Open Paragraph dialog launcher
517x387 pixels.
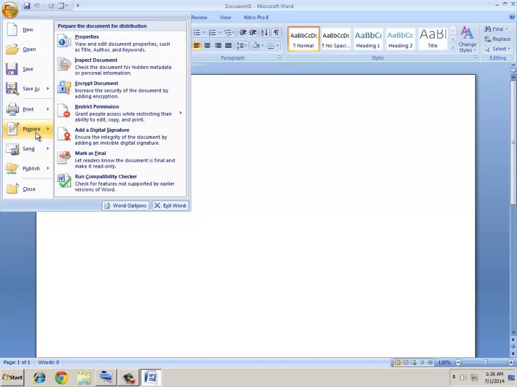pyautogui.click(x=280, y=58)
